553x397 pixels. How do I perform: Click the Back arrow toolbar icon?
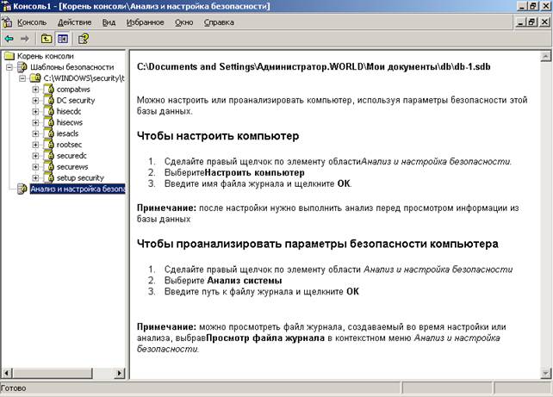[9, 39]
